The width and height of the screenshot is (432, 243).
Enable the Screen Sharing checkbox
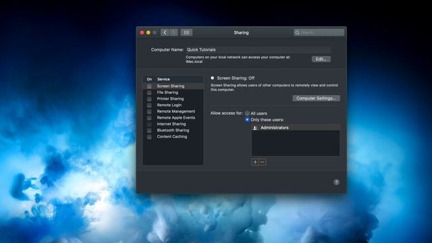149,86
